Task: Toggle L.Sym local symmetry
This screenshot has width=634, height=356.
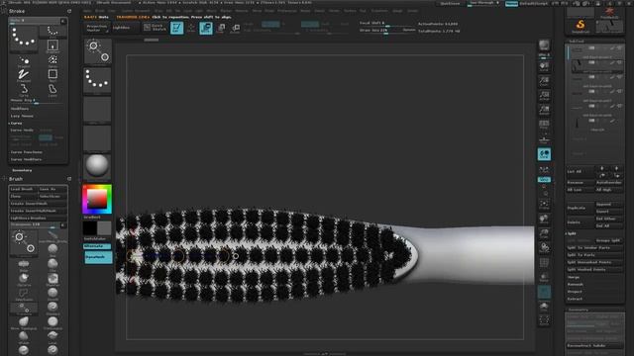Action: [x=544, y=169]
